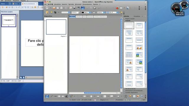The height and width of the screenshot is (106, 189).
Task: Expand the Cambio diapositiva section
Action: [x=135, y=93]
